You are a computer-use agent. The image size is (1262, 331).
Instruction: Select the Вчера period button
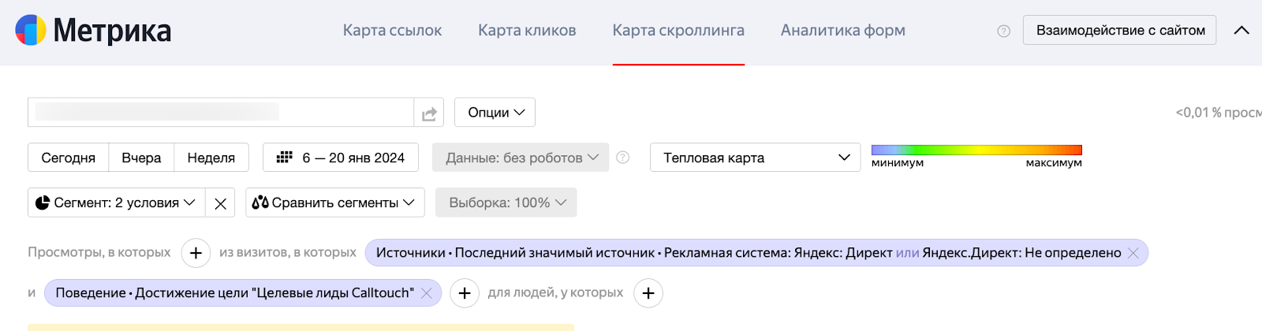click(x=141, y=158)
